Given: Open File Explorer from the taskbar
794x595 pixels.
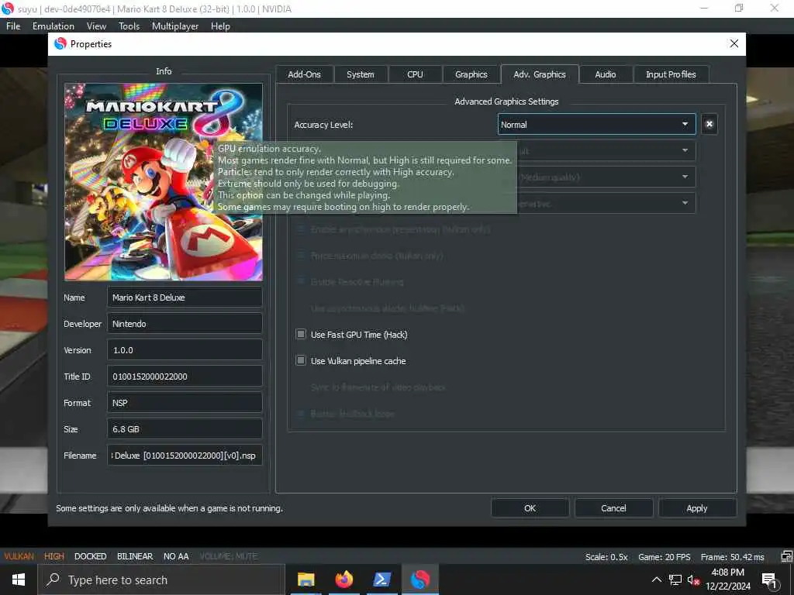Looking at the screenshot, I should [306, 580].
